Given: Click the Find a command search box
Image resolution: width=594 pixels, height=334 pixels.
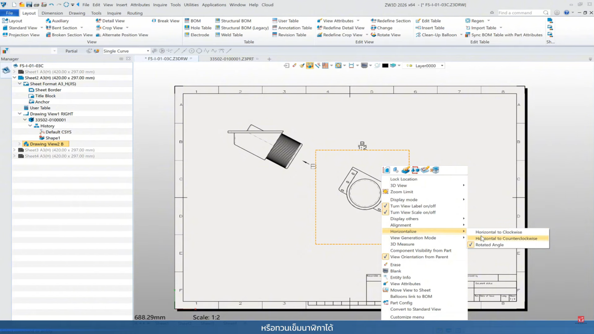Looking at the screenshot, I should click(519, 13).
